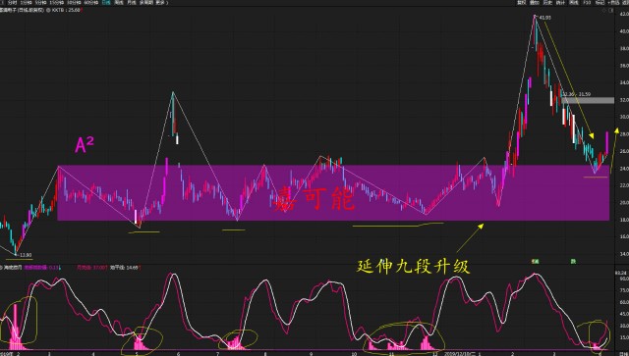Open the 复权 adjustment dropdown

tap(521, 2)
